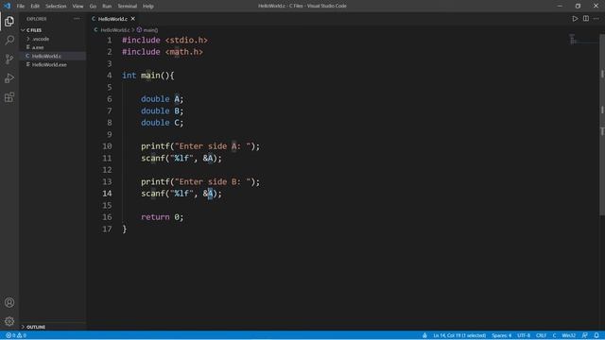This screenshot has height=340, width=605.
Task: Open the feedback icon in status bar
Action: tap(584, 335)
